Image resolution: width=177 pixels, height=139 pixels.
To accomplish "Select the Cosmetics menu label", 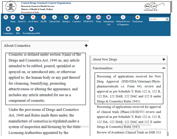I will pyautogui.click(x=77, y=21).
